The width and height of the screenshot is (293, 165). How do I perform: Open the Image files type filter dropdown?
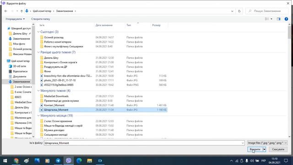(267, 143)
